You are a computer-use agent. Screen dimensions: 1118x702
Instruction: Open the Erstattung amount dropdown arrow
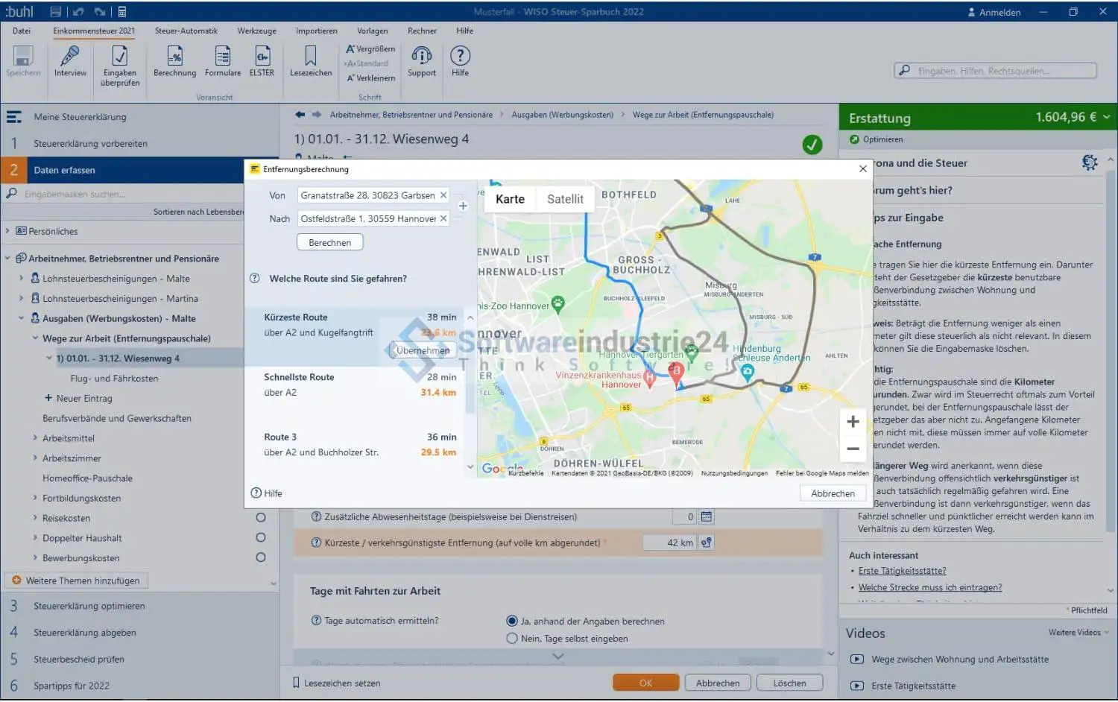(x=1107, y=117)
